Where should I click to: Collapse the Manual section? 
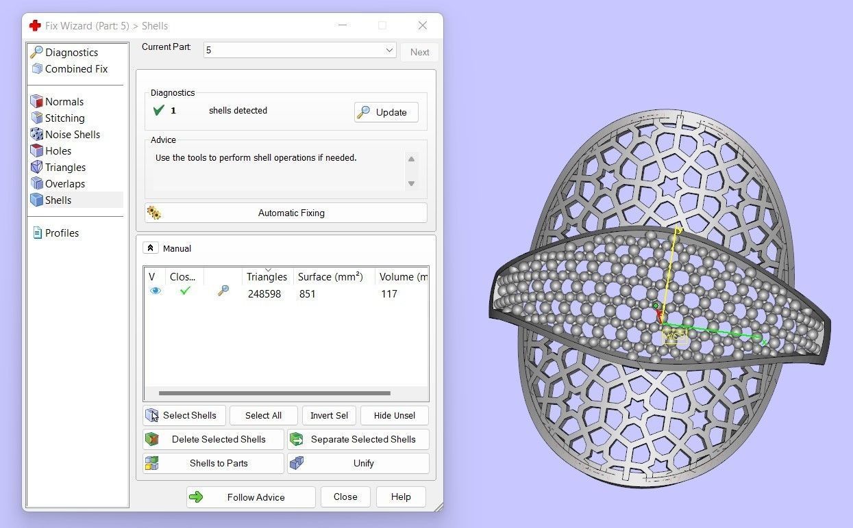[151, 248]
